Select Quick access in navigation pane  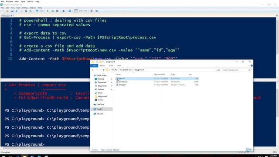(100, 75)
